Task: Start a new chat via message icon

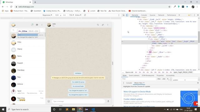Action: 37,25
